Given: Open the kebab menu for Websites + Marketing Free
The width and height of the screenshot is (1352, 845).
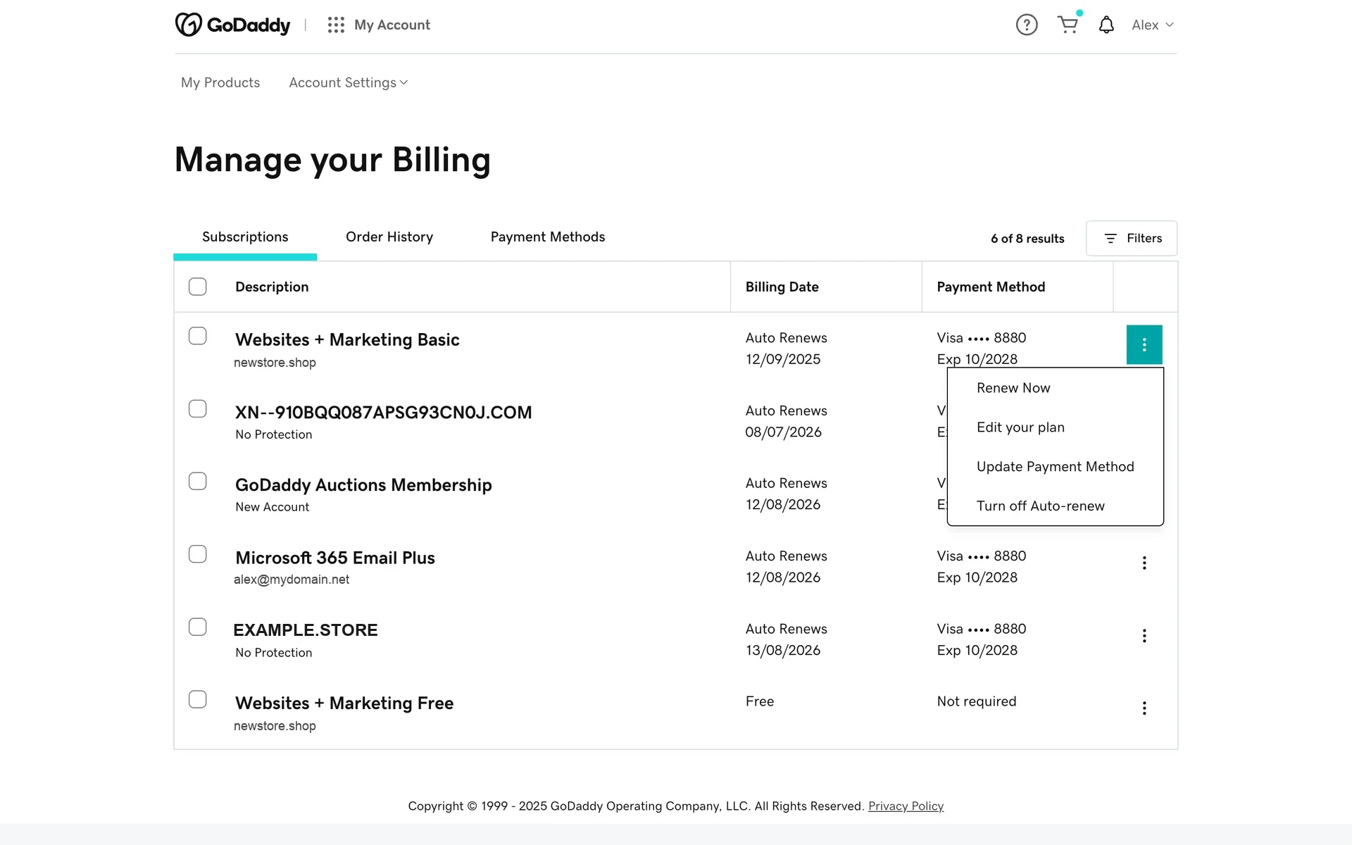Looking at the screenshot, I should click(x=1144, y=708).
